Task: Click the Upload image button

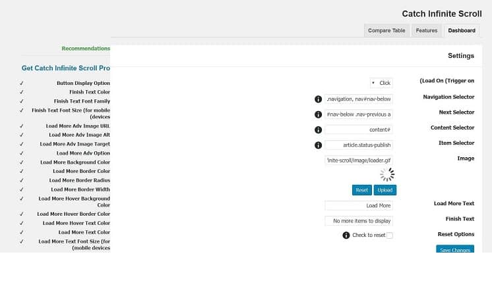Action: click(385, 190)
